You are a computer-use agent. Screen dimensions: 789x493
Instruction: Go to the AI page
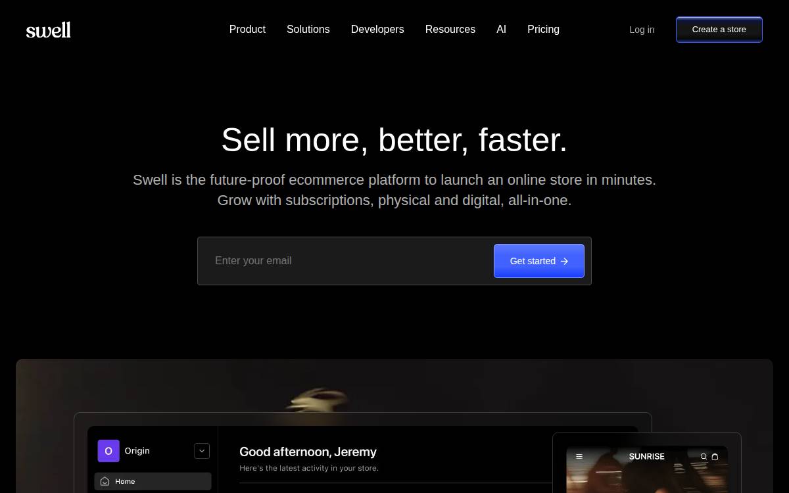pyautogui.click(x=501, y=30)
